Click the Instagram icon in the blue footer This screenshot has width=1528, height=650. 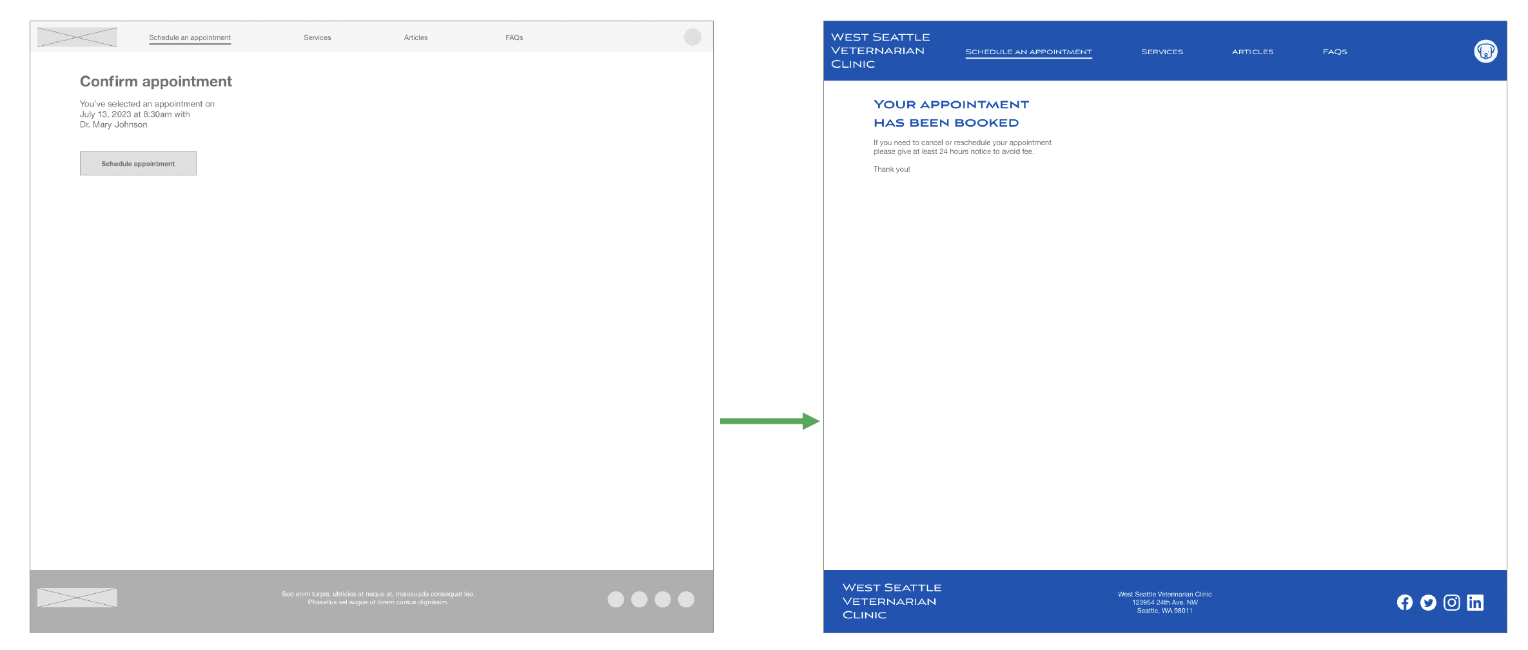click(1451, 602)
